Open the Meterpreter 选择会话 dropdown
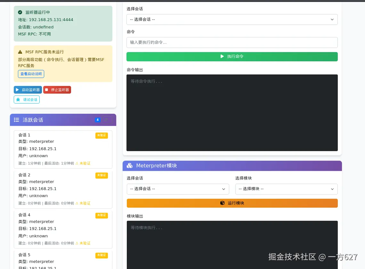This screenshot has width=365, height=269. point(178,189)
